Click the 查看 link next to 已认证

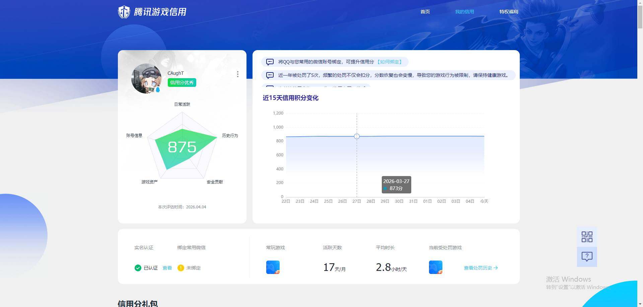(167, 268)
